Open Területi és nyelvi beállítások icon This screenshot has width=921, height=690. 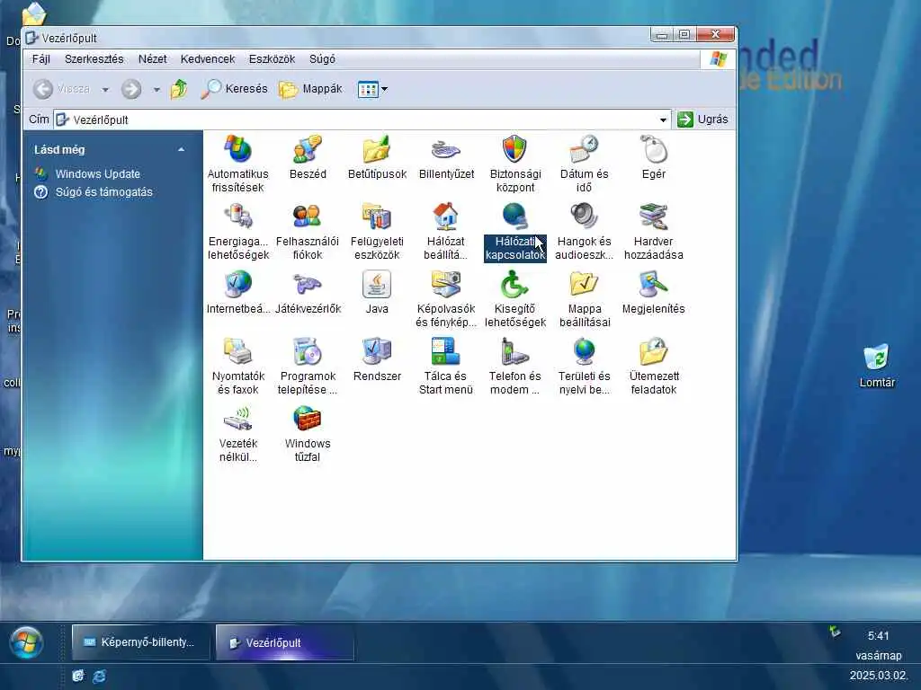click(585, 367)
